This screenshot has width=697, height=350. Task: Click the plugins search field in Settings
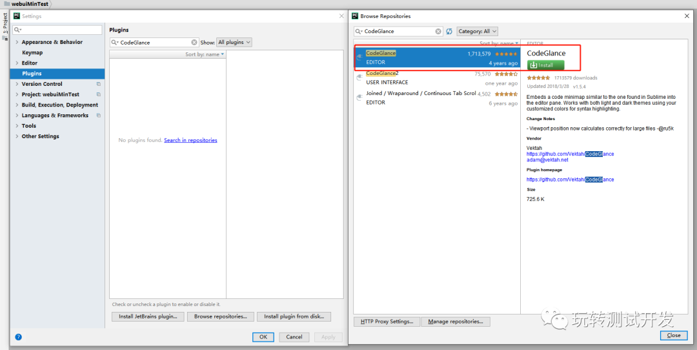click(x=154, y=42)
